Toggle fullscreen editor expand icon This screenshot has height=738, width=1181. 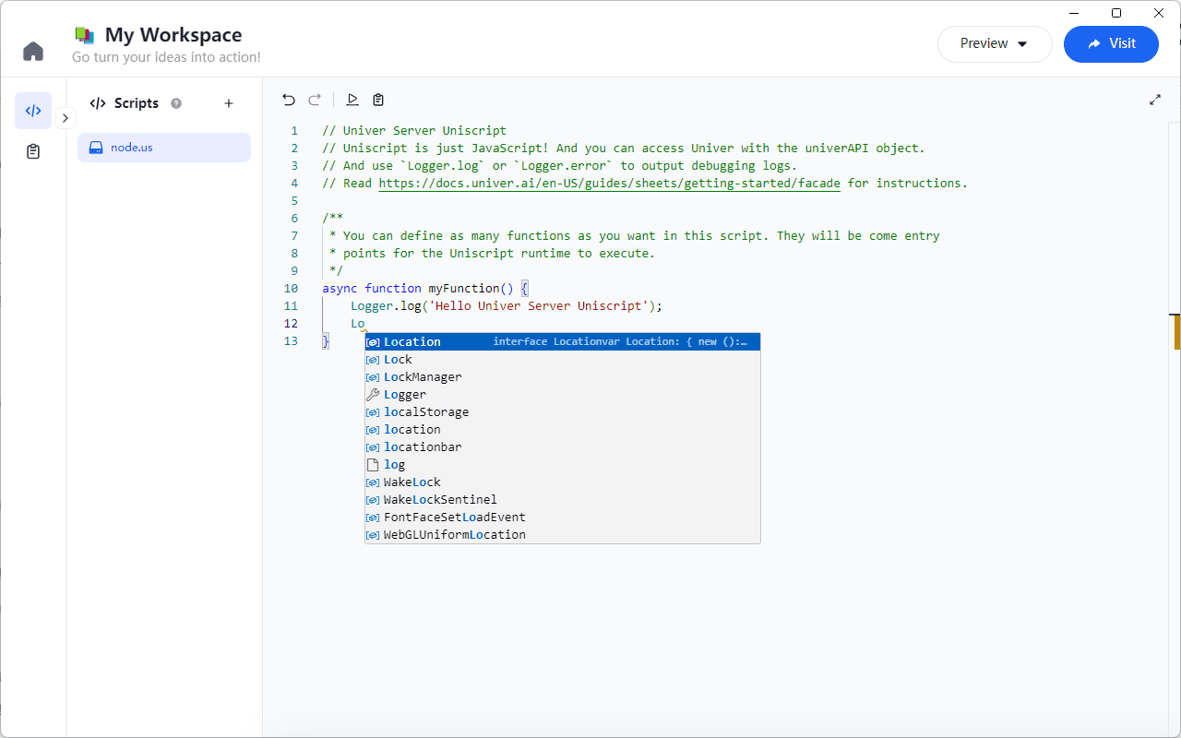(x=1155, y=100)
